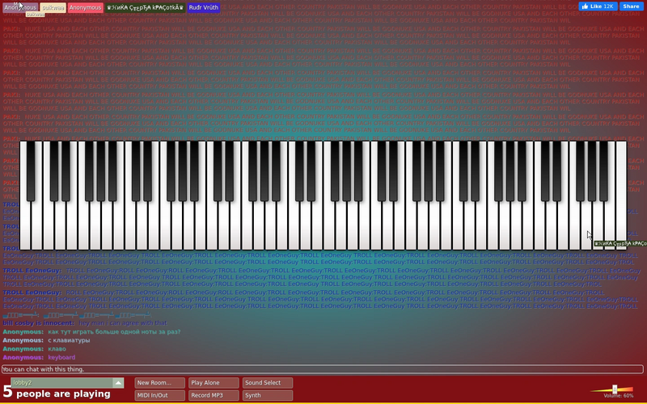Viewport: 647px width, 404px height.
Task: Toggle Play Alone mode
Action: pos(214,383)
